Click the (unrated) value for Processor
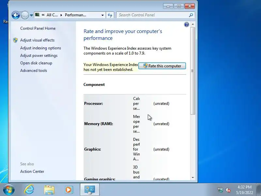The image size is (261, 196). coord(161,104)
